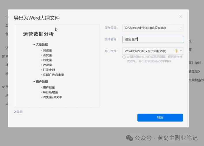The height and width of the screenshot is (146, 204).
Task: Select 文章数据 heading in the preview
Action: (42, 45)
